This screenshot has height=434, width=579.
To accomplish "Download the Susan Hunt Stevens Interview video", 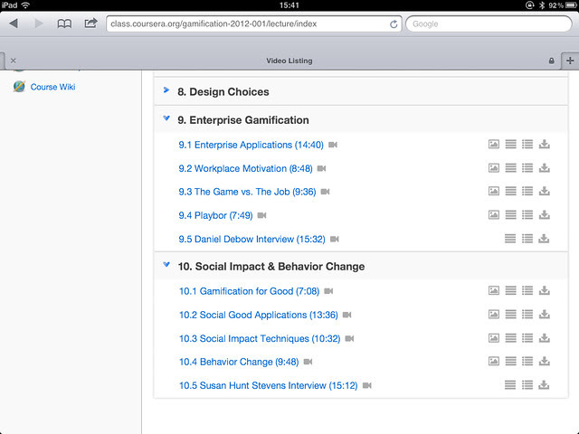I will 544,385.
